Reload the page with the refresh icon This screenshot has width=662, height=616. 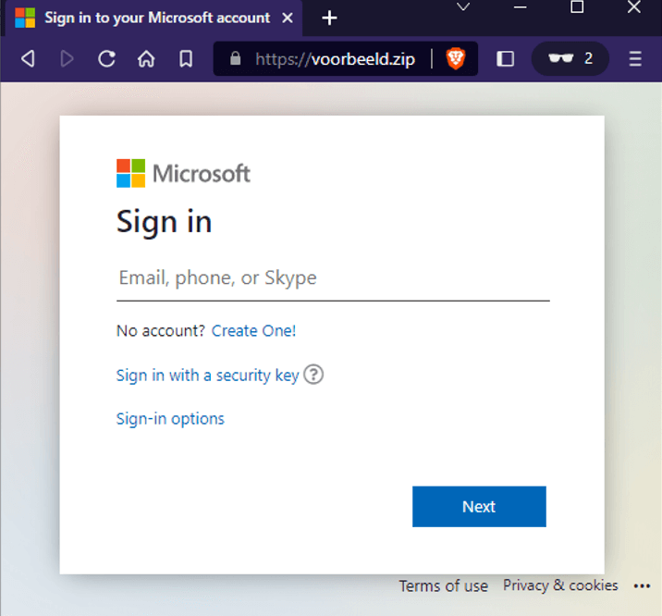point(106,59)
